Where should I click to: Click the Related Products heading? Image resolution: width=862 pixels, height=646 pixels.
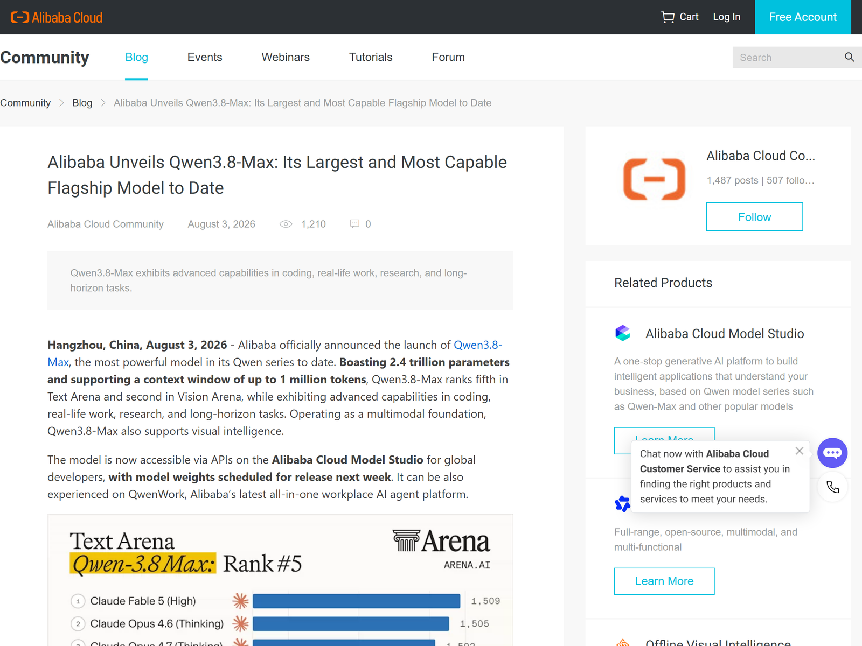[x=663, y=283]
